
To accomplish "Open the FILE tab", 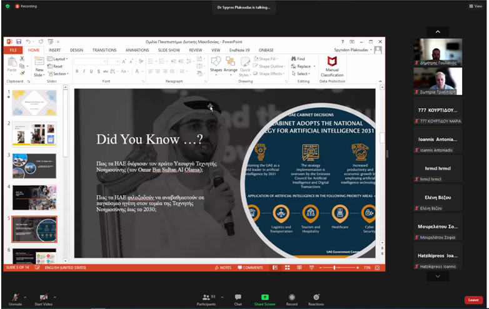I will [x=13, y=50].
